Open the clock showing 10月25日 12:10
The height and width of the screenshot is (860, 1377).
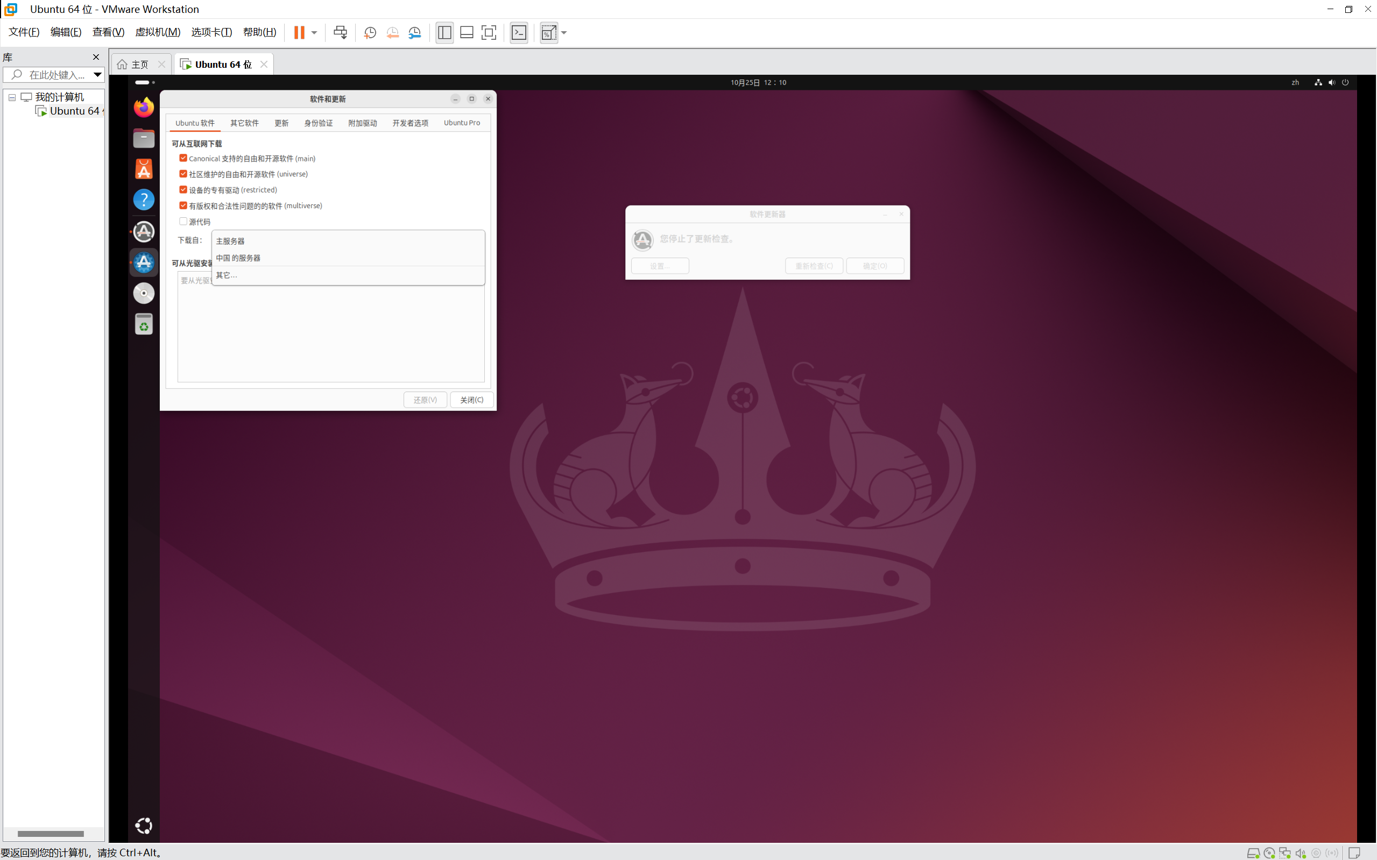[759, 82]
